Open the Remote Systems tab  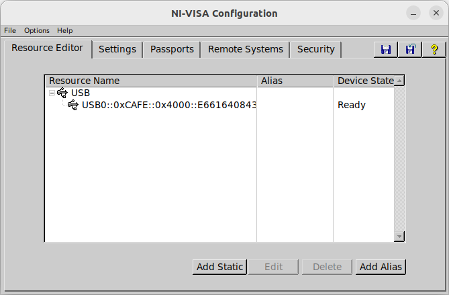tap(246, 49)
